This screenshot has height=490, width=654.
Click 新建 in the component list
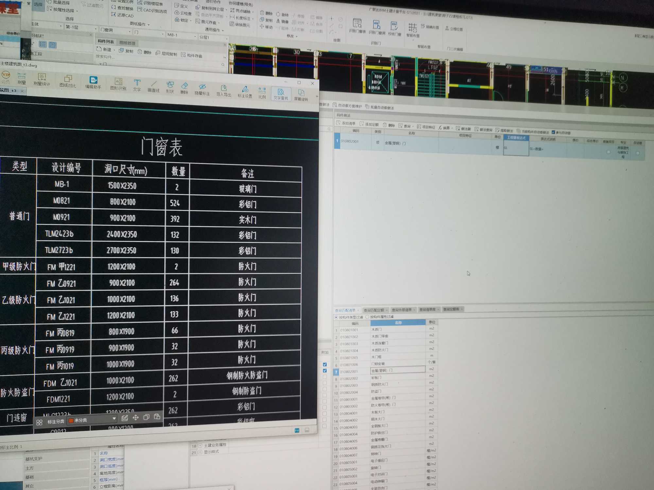pos(106,50)
